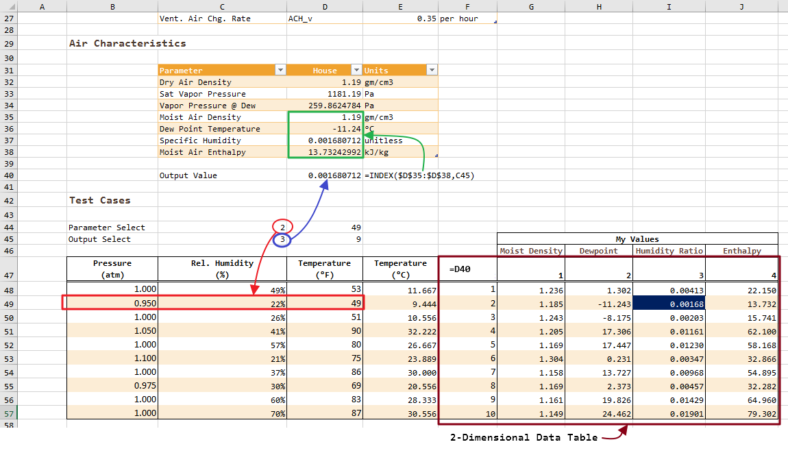The height and width of the screenshot is (453, 788).
Task: Click the Test Cases heading cell
Action: pyautogui.click(x=89, y=200)
